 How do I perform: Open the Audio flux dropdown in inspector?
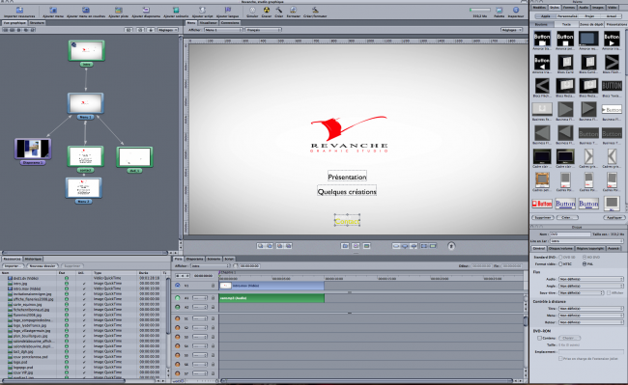click(591, 279)
